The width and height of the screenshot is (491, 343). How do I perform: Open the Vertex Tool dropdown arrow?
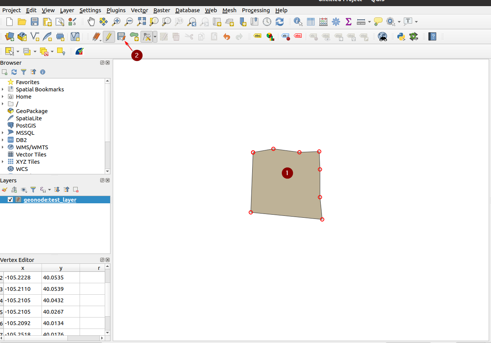155,37
